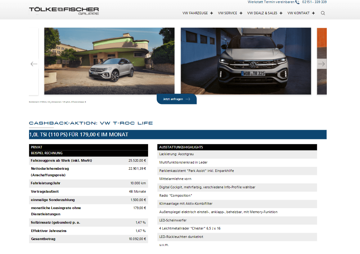Click the CO2 emissions footnote text
Image resolution: width=360 pixels, height=254 pixels.
[57, 102]
